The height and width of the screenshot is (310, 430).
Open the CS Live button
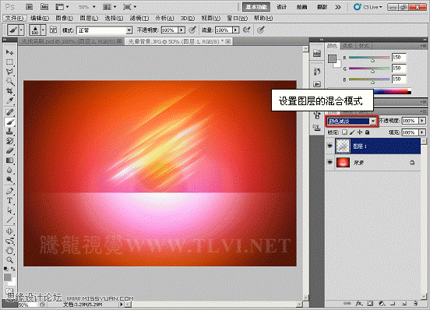(x=368, y=7)
